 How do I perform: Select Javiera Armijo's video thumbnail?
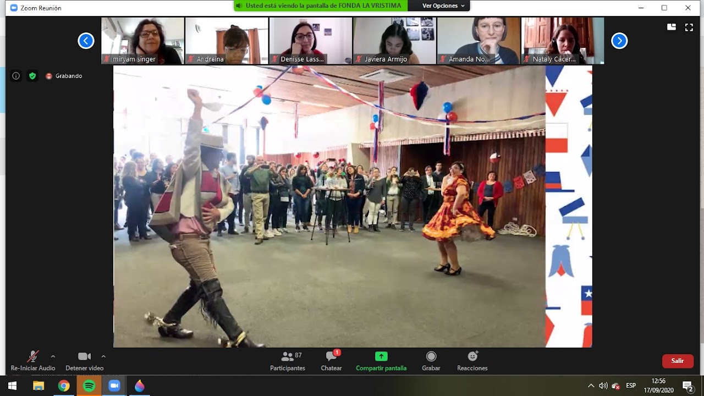[x=394, y=41]
